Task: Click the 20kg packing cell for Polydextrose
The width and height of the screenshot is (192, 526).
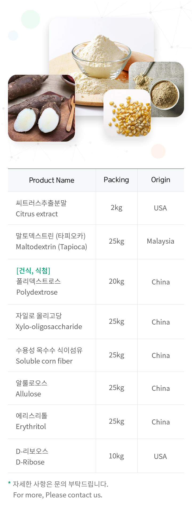Action: click(x=117, y=282)
